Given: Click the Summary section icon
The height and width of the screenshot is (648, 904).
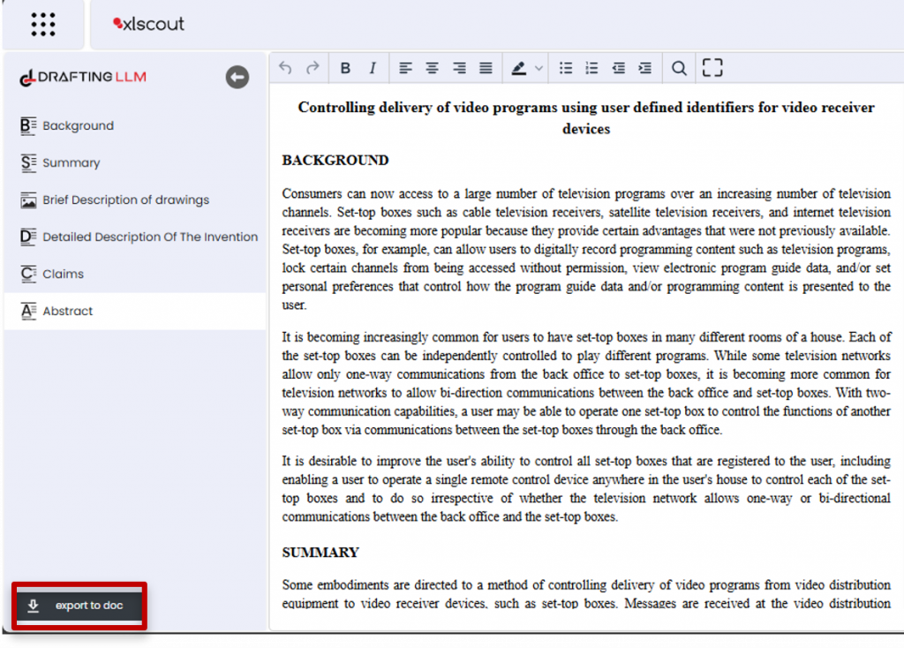Looking at the screenshot, I should [x=28, y=162].
